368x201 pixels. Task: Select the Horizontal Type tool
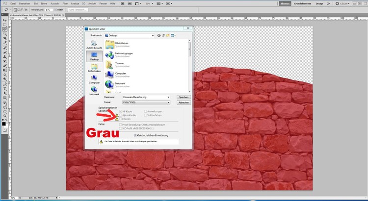point(5,89)
